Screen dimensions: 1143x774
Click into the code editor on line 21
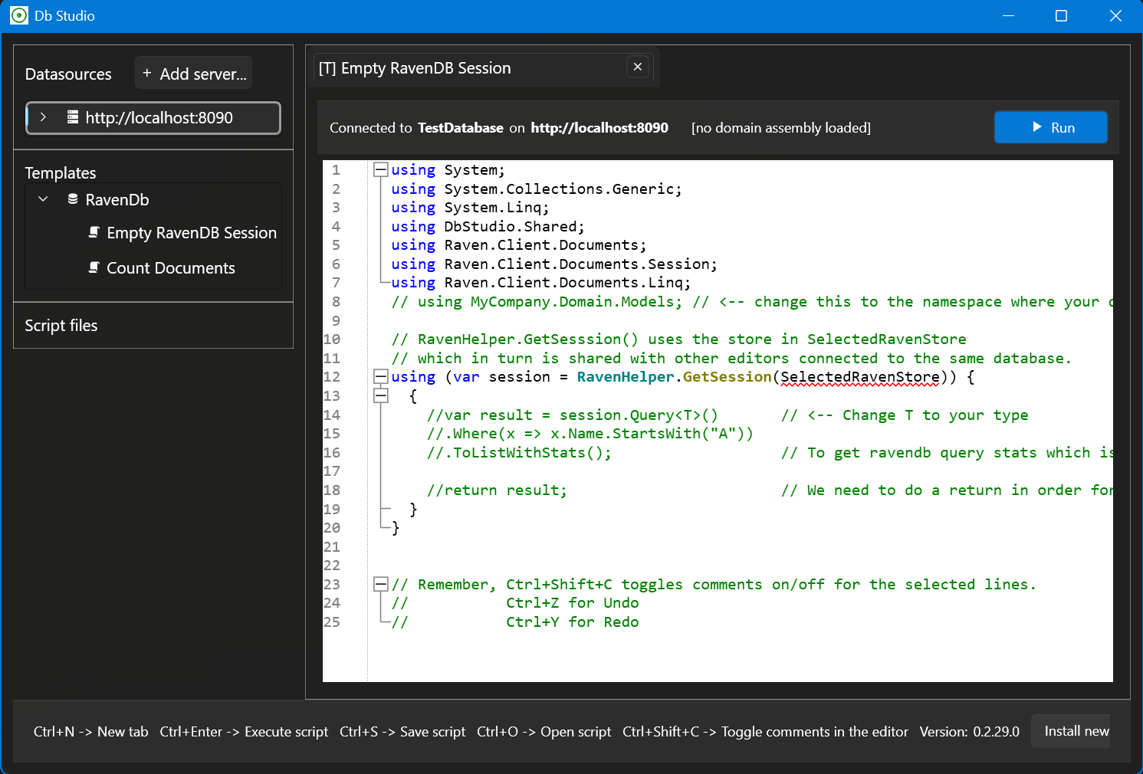coord(613,547)
